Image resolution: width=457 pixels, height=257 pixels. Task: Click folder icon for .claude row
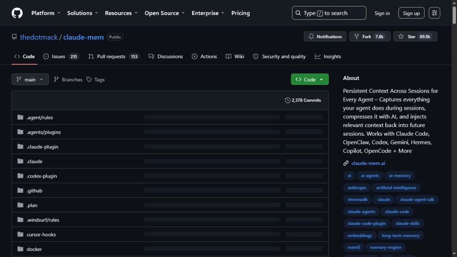pos(20,161)
